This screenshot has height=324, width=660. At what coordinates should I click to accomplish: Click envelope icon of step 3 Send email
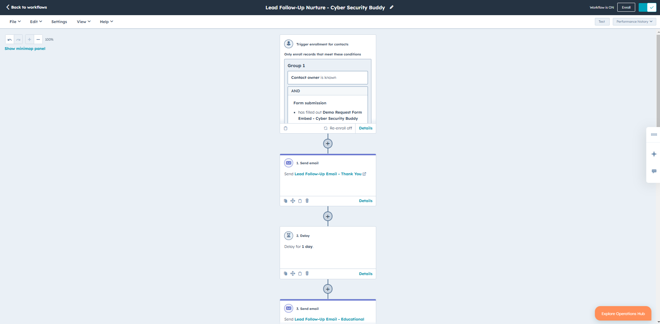click(289, 308)
